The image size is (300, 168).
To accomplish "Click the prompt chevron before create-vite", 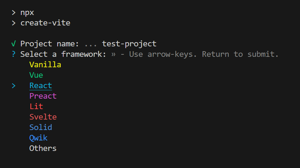I will coord(14,23).
